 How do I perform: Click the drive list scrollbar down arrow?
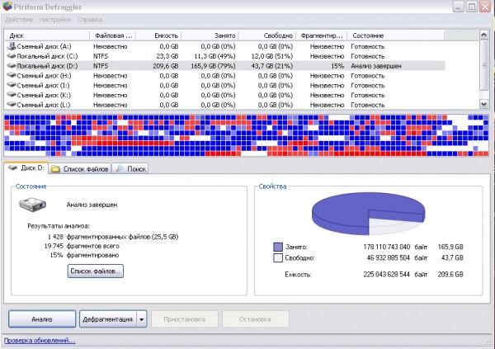484,104
